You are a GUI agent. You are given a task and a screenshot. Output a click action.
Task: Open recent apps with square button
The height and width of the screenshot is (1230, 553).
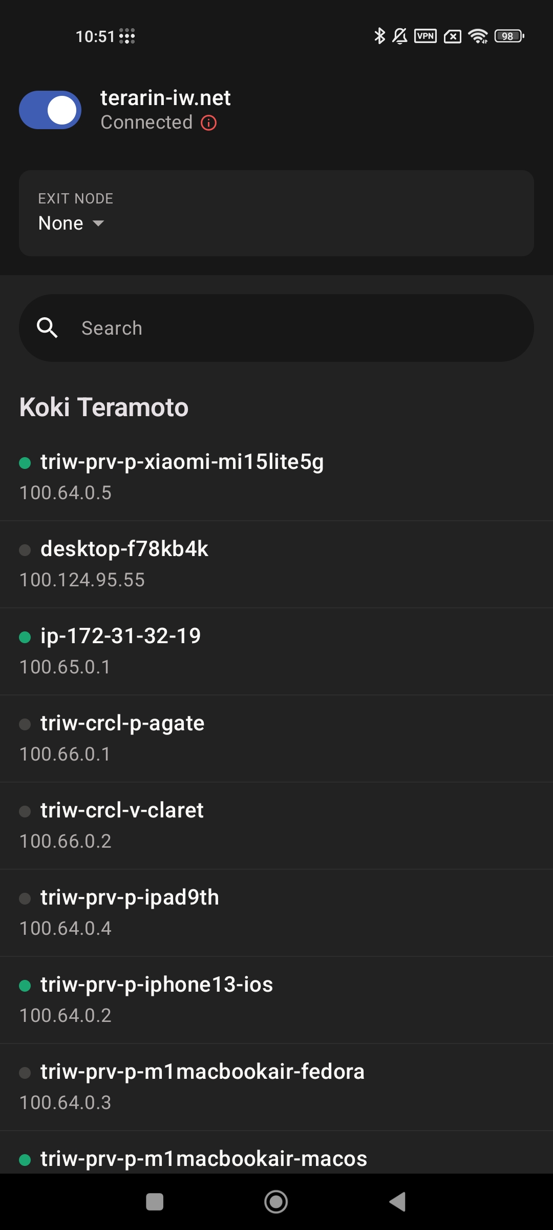(x=155, y=1201)
